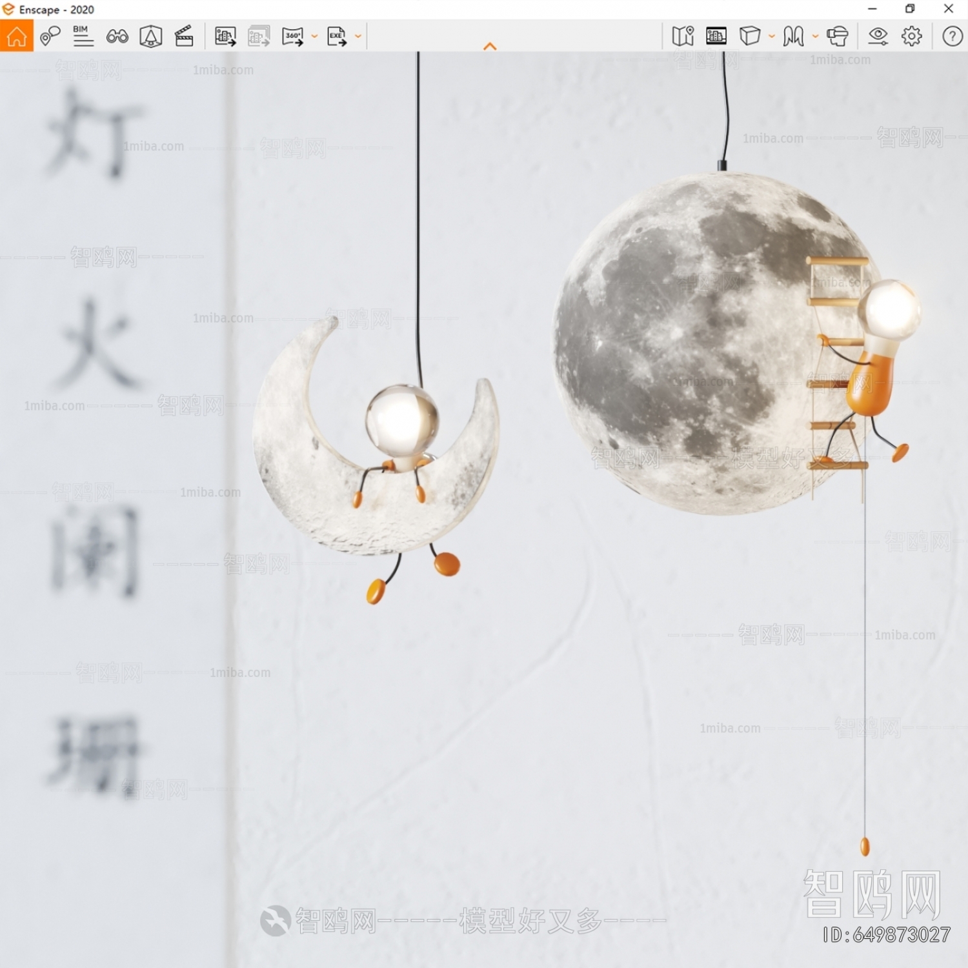Screen dimensions: 968x968
Task: Close the Enscape window
Action: tap(948, 9)
